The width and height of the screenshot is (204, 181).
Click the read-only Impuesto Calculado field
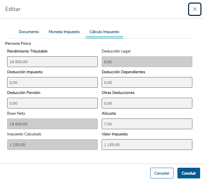(x=52, y=144)
